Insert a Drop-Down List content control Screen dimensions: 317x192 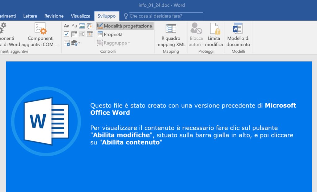[82, 34]
